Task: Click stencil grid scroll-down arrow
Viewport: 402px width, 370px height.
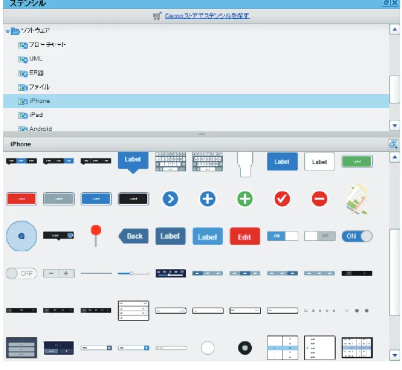Action: click(394, 355)
